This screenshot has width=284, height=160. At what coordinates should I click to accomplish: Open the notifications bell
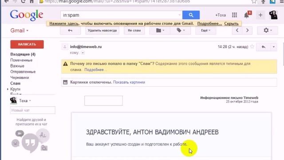246,15
